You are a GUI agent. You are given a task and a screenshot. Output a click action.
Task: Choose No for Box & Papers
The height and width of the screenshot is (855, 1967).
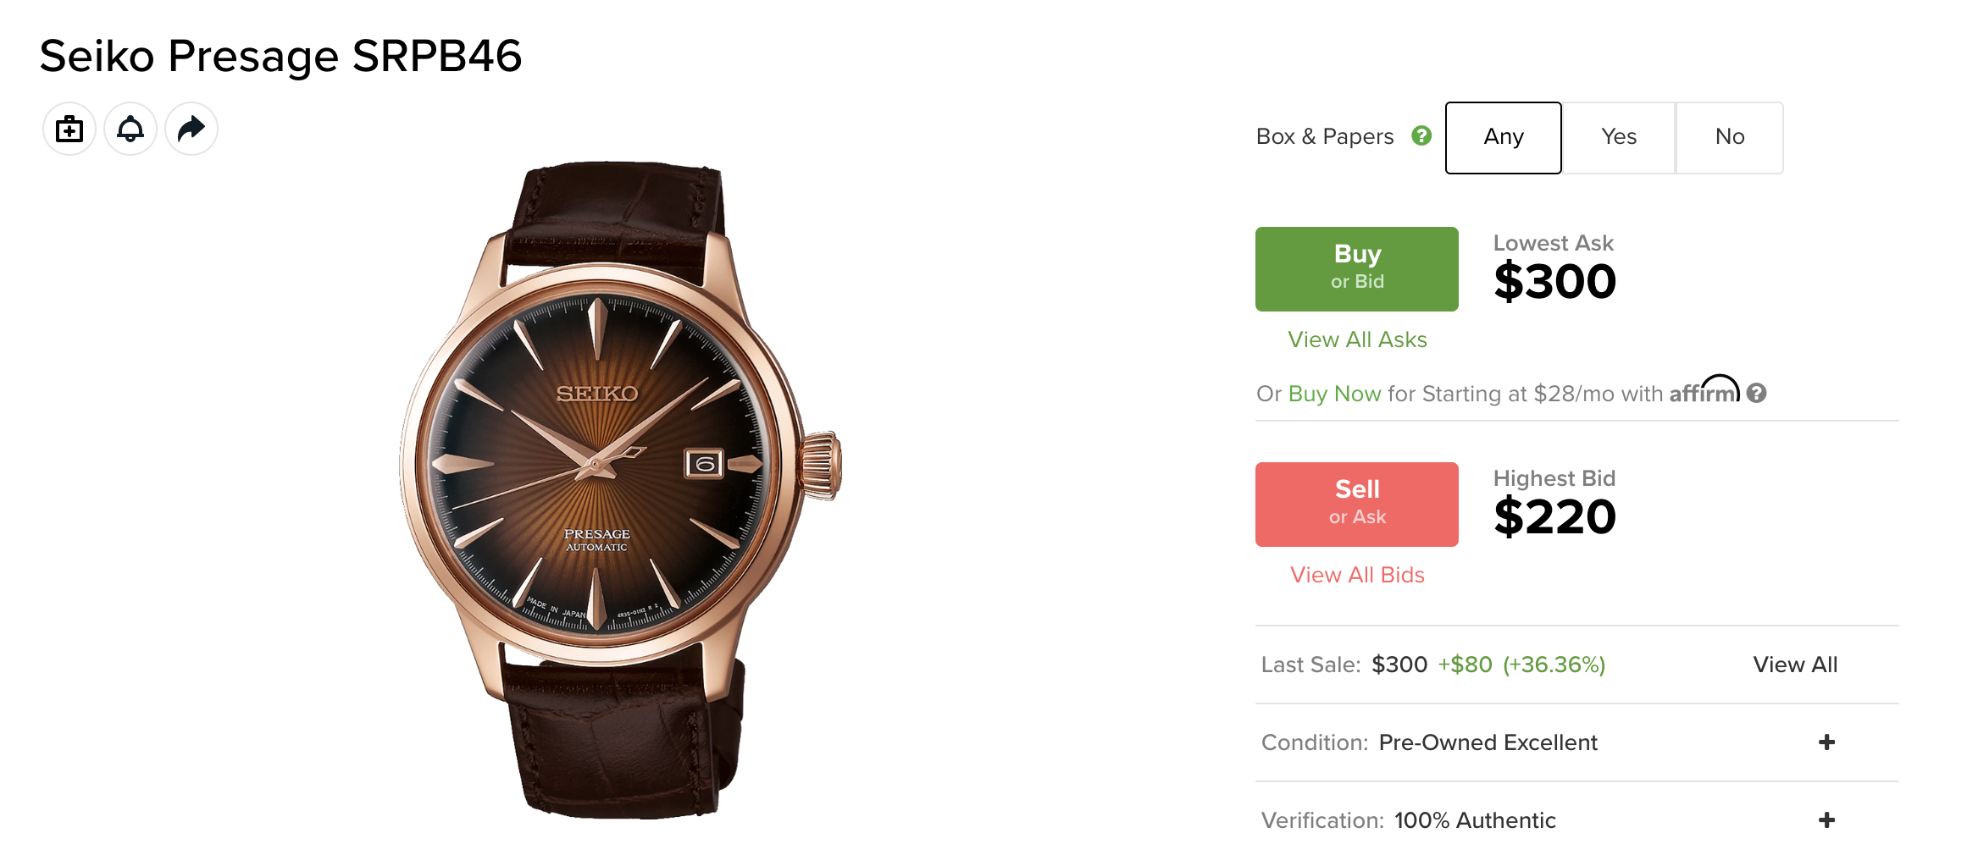(x=1730, y=138)
